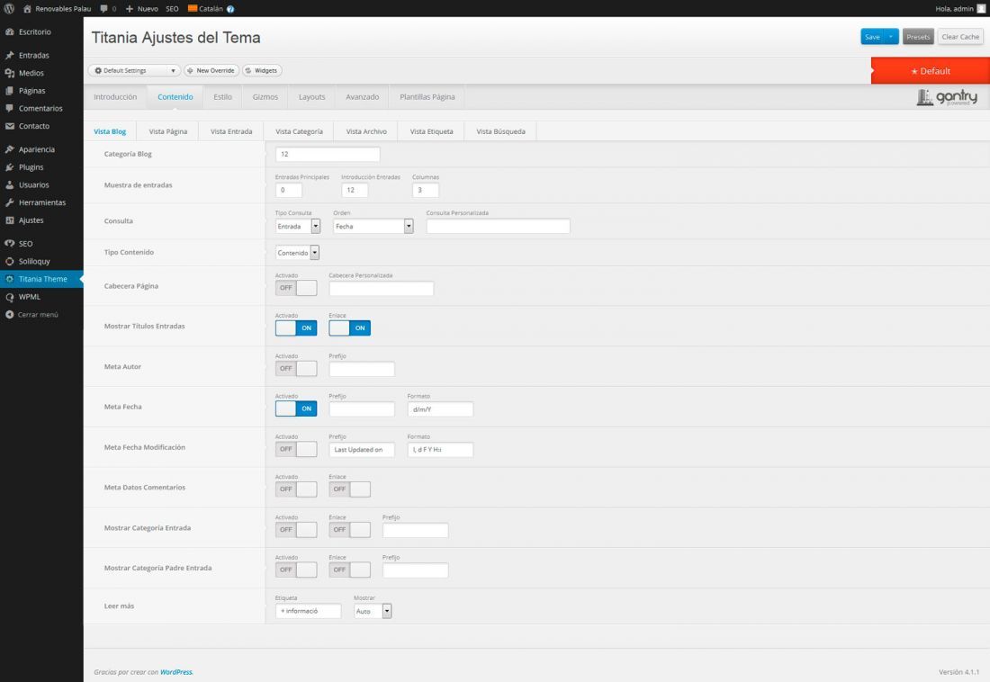Screen dimensions: 990x682
Task: Visit site via Renovables Palau home icon
Action: pos(27,9)
